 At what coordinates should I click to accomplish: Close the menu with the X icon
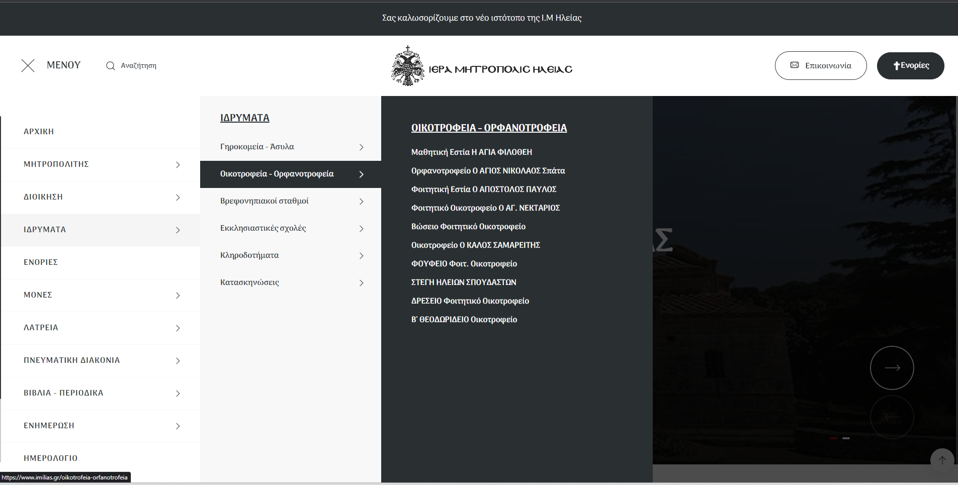tap(28, 65)
